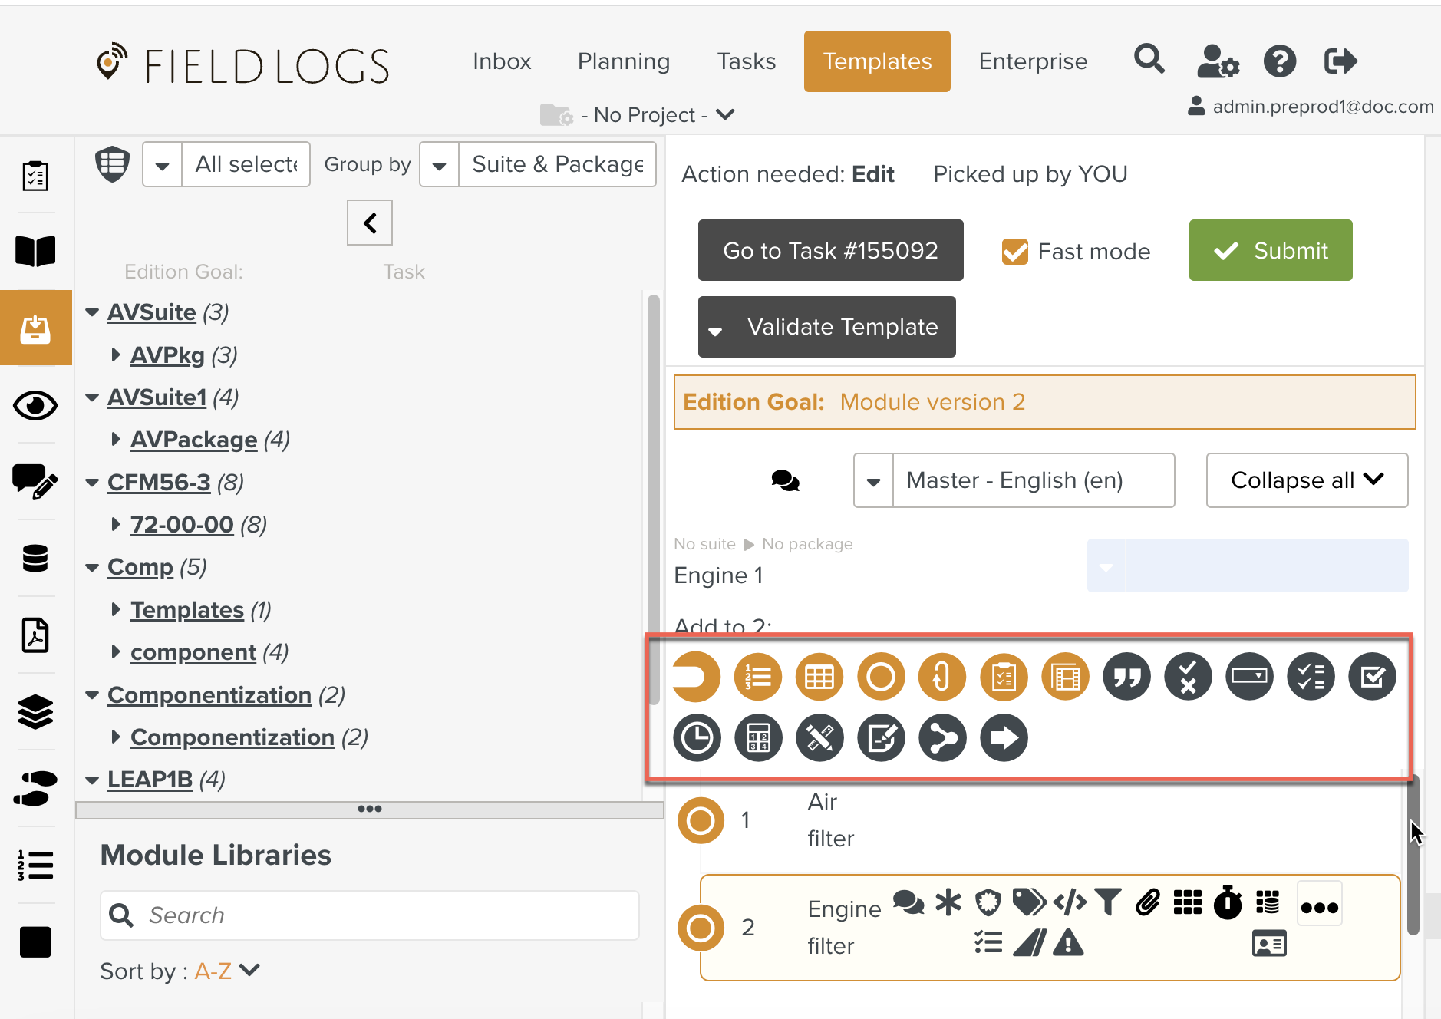Image resolution: width=1441 pixels, height=1019 pixels.
Task: Click the table block icon in Add toolbar
Action: (819, 677)
